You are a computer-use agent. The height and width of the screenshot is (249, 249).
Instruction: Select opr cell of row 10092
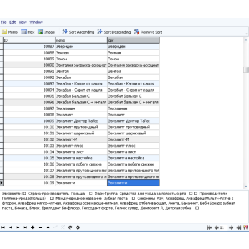[x=133, y=77]
